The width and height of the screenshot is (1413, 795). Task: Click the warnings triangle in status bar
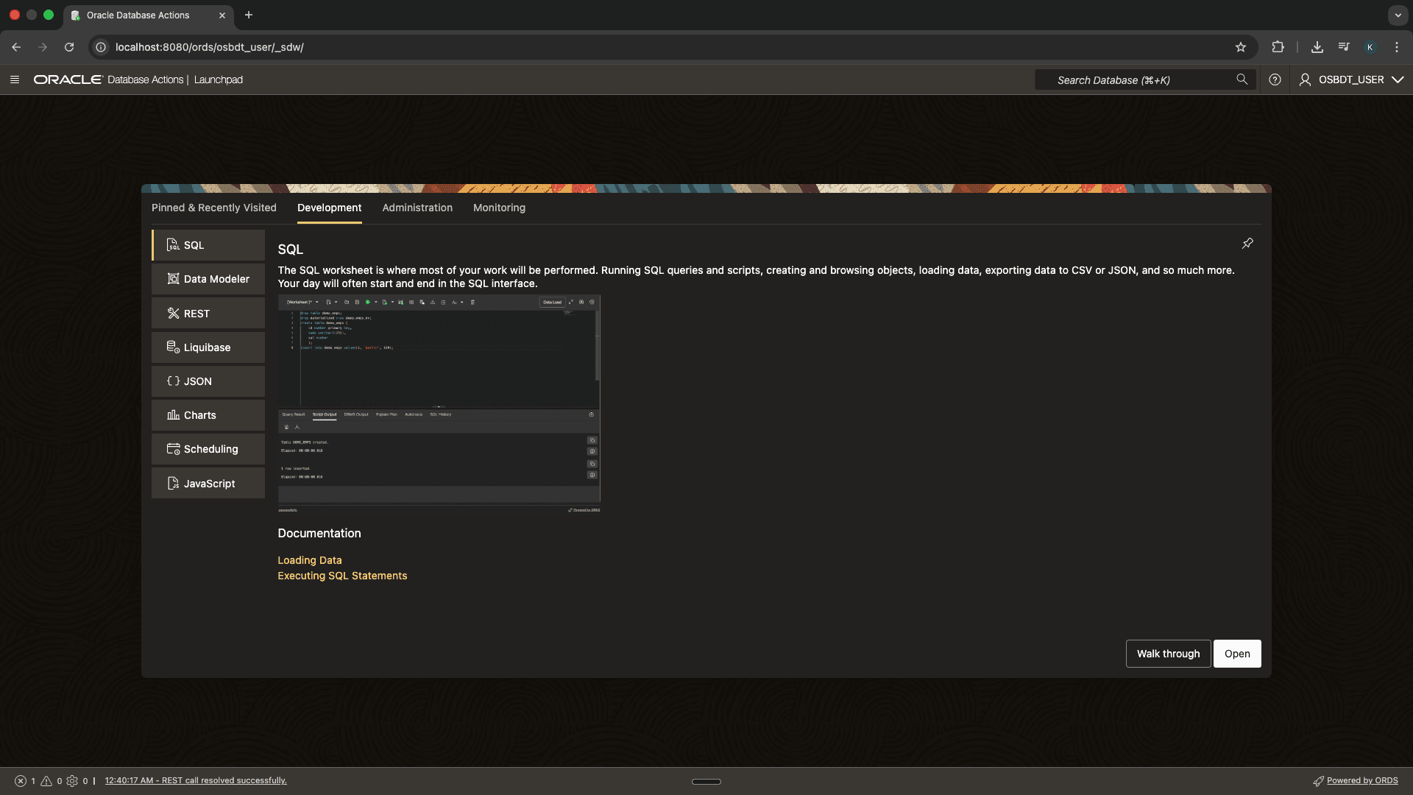(x=46, y=781)
